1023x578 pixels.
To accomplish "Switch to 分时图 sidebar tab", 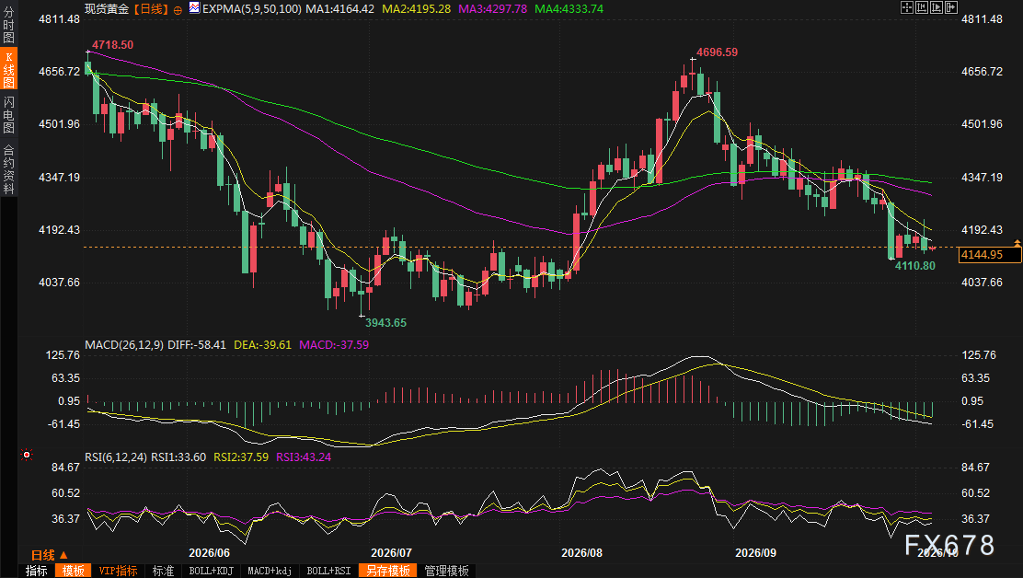I will [x=8, y=24].
